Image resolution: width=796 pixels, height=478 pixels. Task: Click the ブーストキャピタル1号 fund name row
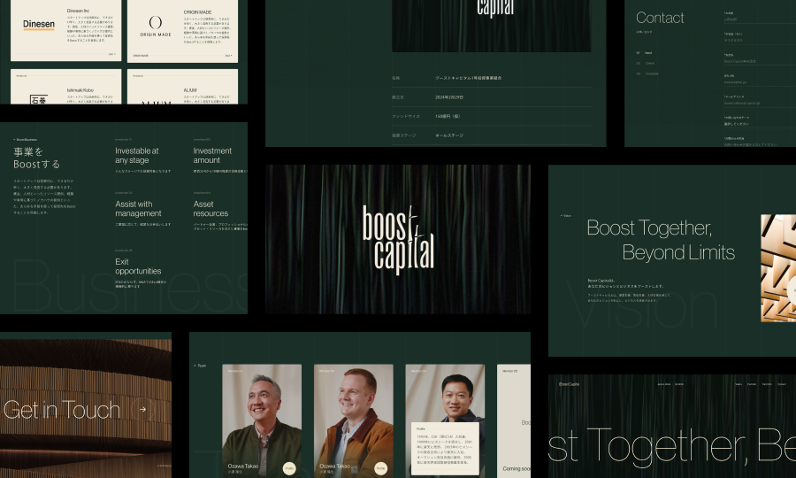click(x=492, y=78)
